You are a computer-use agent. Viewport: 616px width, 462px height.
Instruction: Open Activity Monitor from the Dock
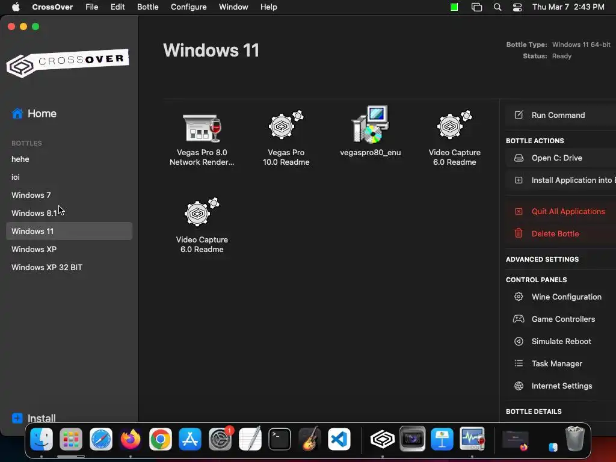472,439
